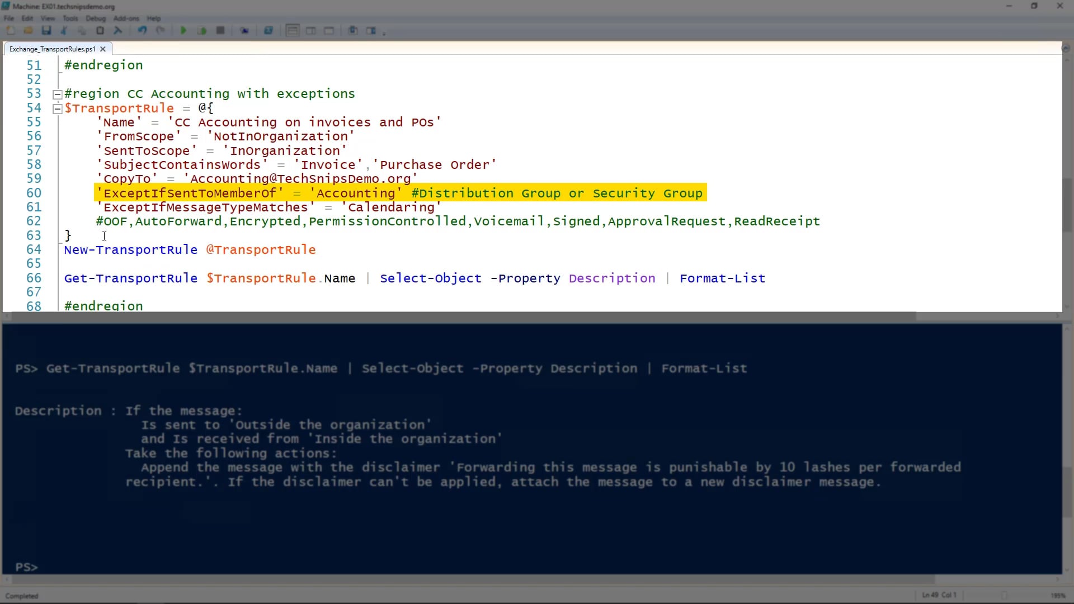Click the Open script folder icon

point(28,31)
